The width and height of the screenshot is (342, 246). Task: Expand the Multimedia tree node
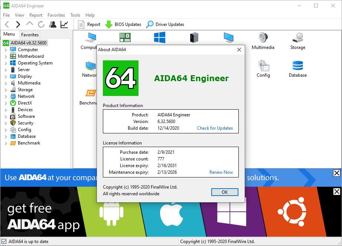click(x=6, y=83)
